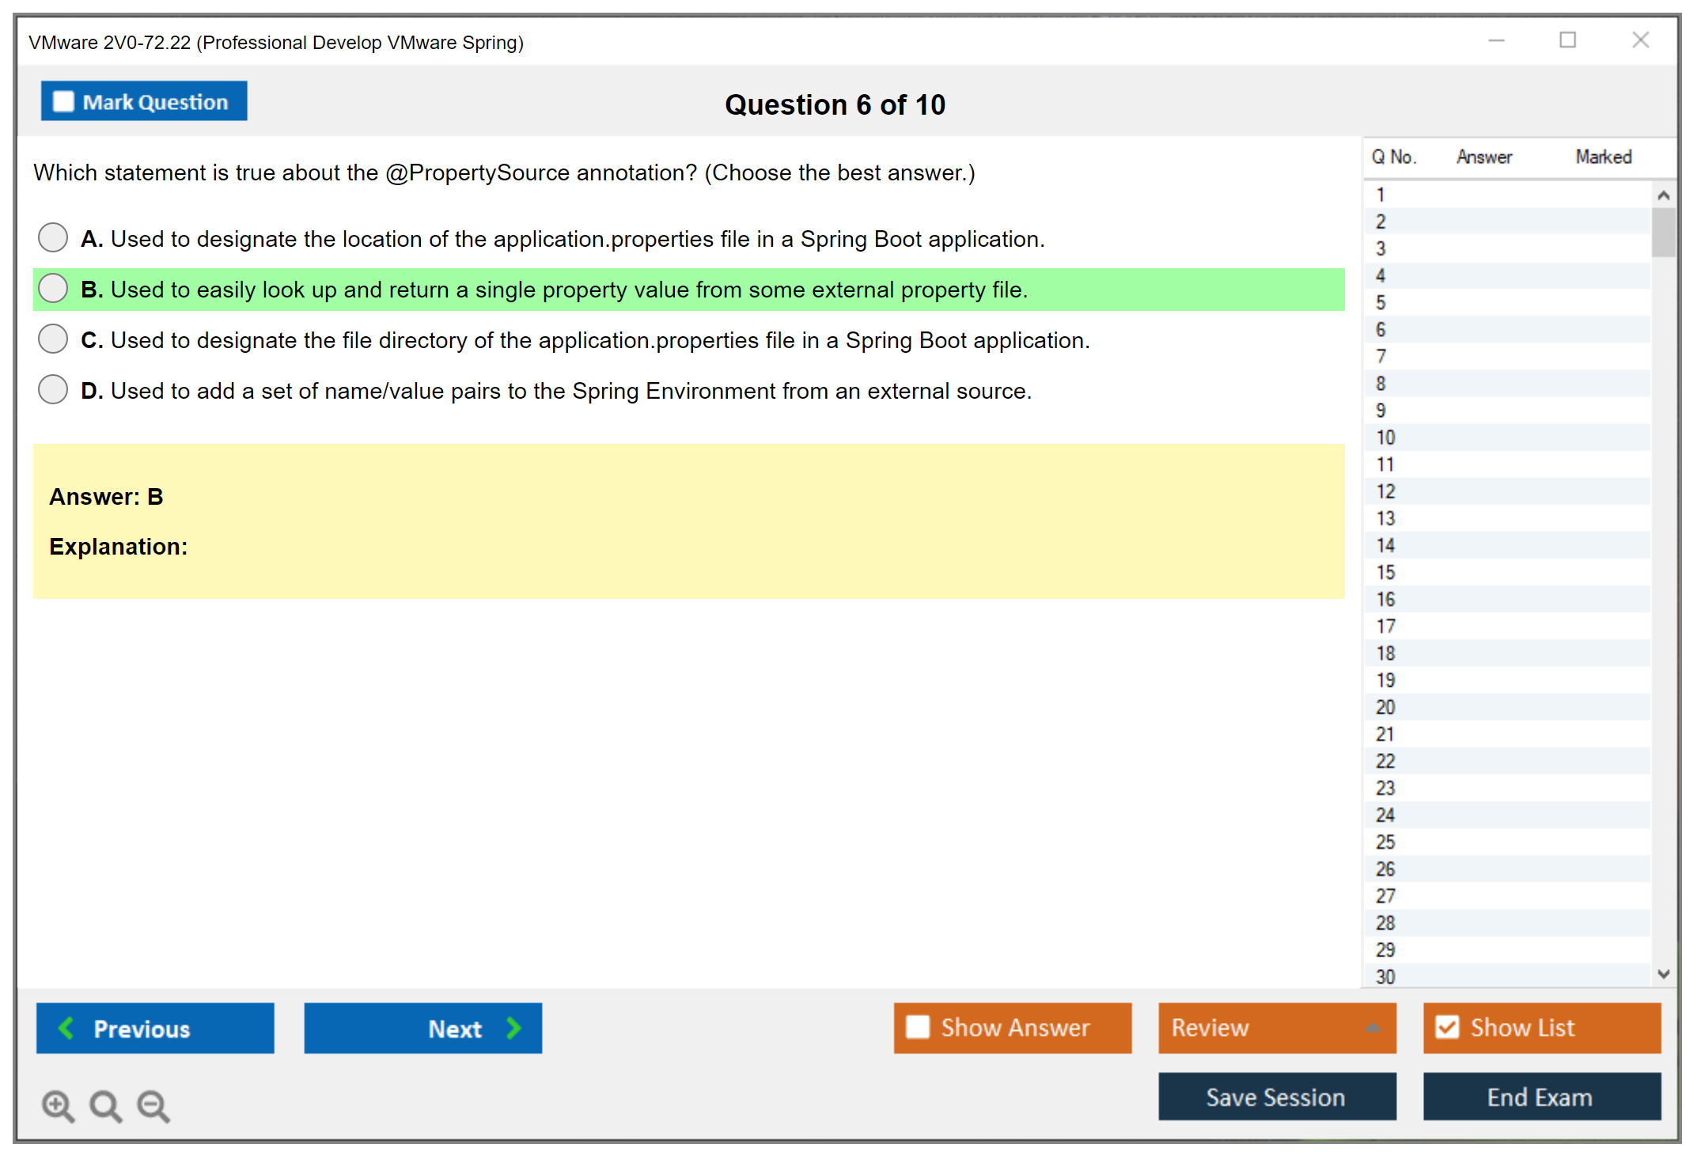The image size is (1701, 1163).
Task: Choose option D radio button
Action: tap(53, 389)
